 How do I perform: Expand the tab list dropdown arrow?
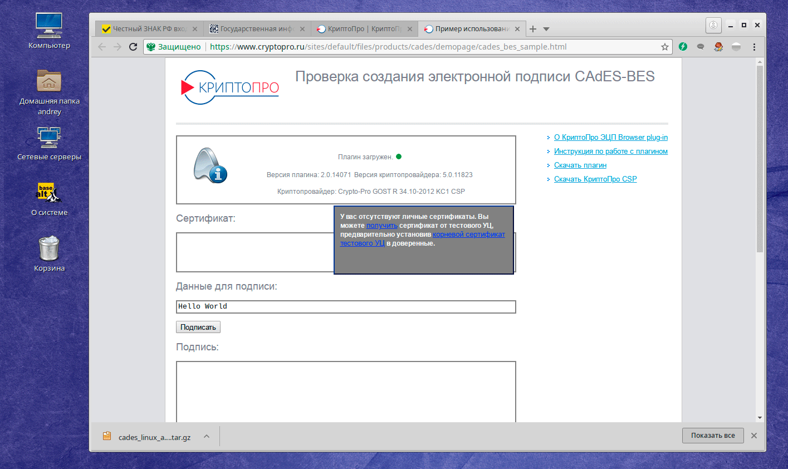pos(546,29)
